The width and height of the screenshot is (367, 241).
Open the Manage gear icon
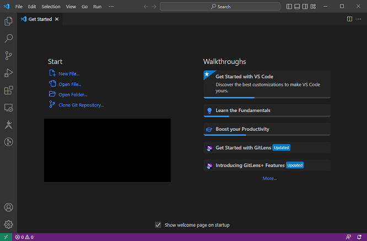tap(8, 224)
